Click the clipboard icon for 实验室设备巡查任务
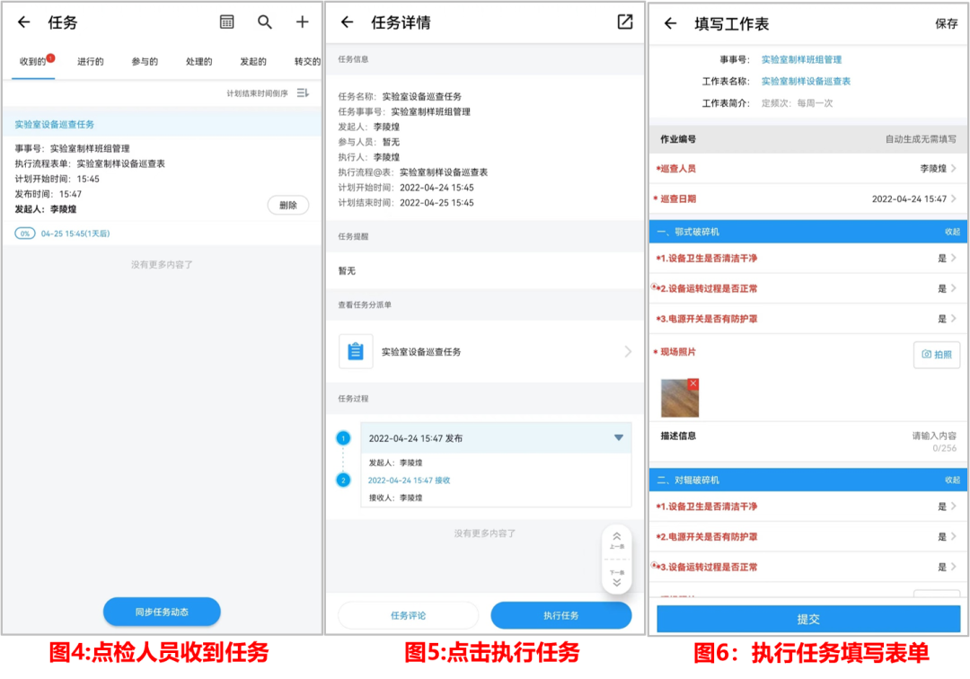 pos(356,352)
